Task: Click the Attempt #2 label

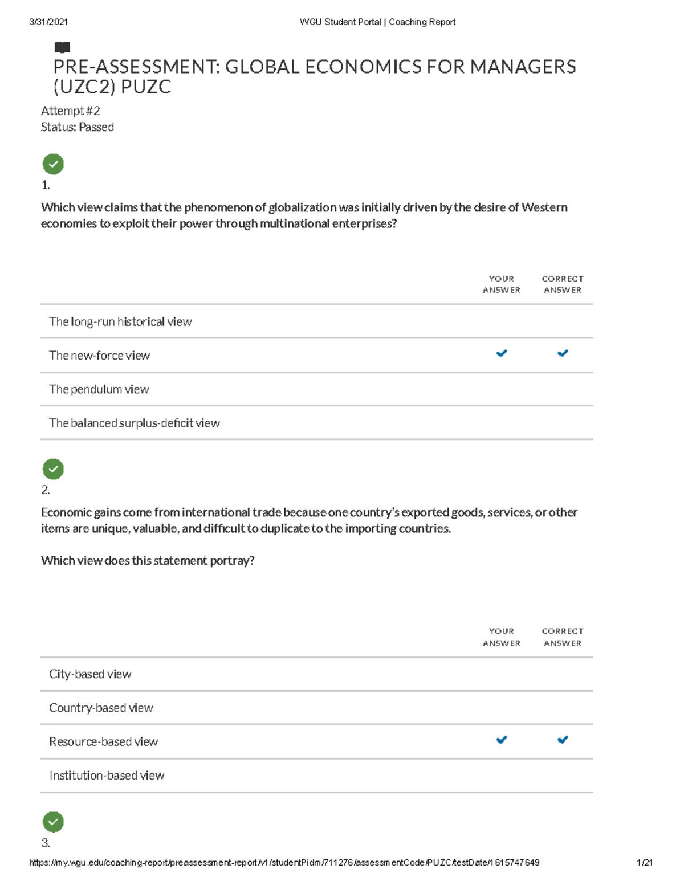Action: click(x=70, y=111)
